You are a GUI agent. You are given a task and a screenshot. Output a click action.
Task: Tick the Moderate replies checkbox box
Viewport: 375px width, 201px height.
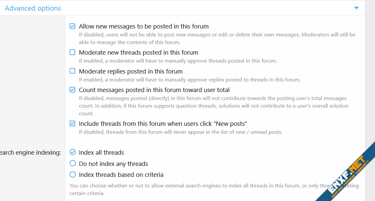(72, 71)
